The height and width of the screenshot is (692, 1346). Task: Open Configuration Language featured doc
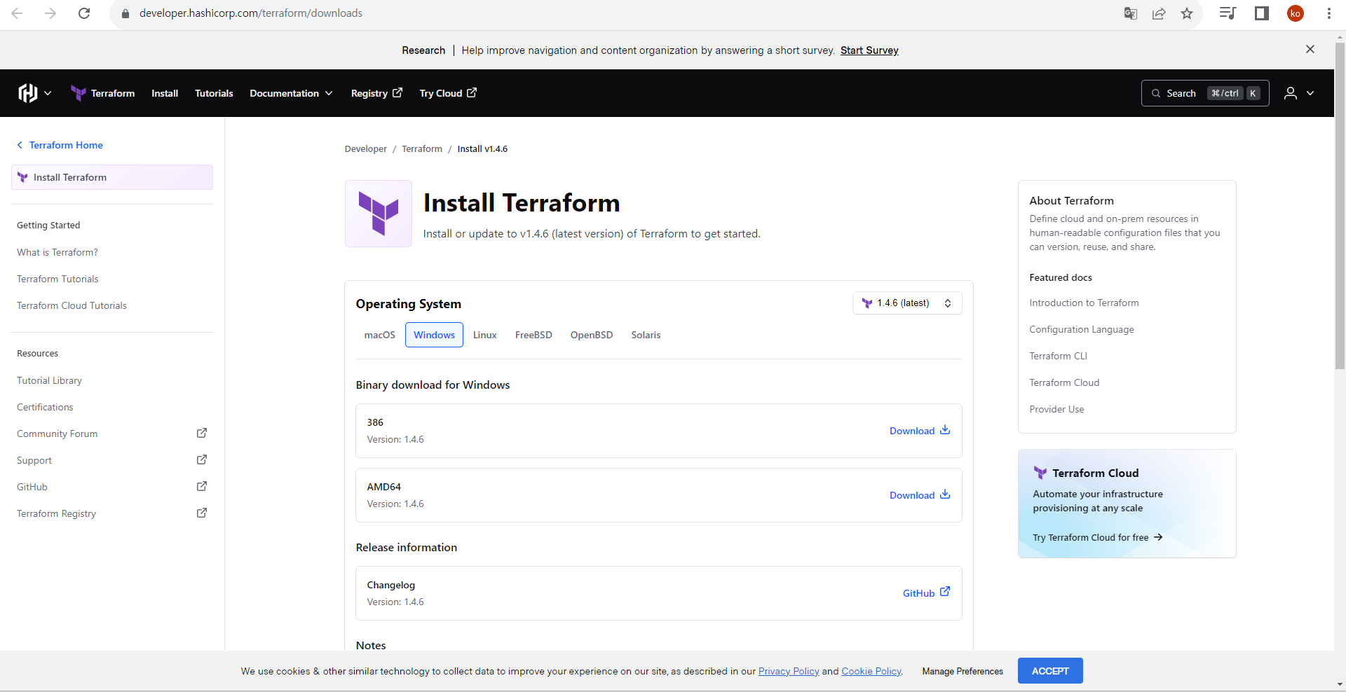(x=1082, y=329)
